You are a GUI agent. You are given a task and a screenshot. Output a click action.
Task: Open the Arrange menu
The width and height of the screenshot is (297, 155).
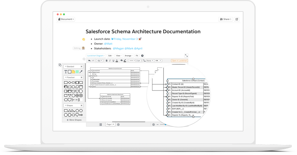128,55
